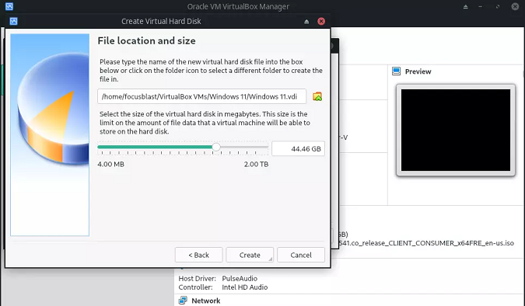Click the slider track near 2.00 TB
The height and width of the screenshot is (306, 525).
coord(261,147)
